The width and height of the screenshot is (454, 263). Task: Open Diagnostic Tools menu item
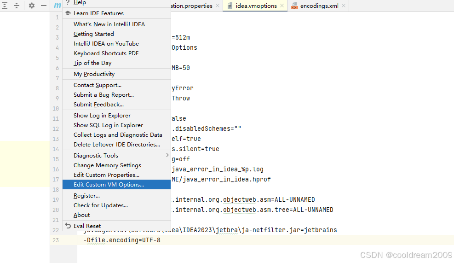116,155
